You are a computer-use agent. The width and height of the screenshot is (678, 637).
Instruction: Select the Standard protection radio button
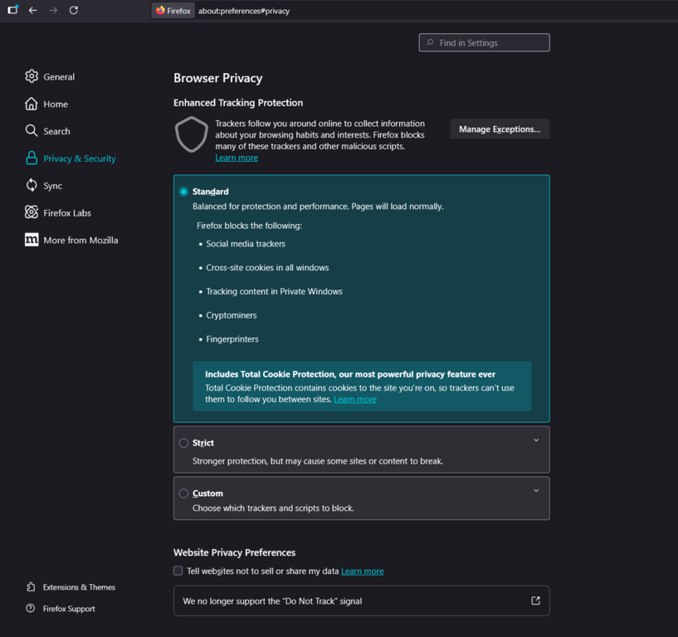tap(183, 192)
